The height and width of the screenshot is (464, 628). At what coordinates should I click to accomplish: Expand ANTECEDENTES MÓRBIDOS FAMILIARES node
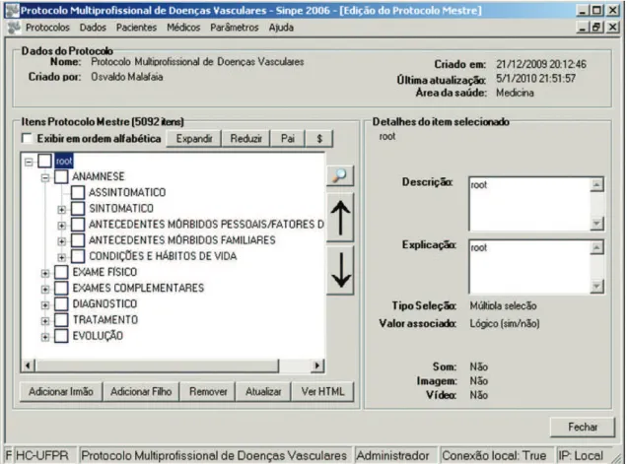[62, 241]
